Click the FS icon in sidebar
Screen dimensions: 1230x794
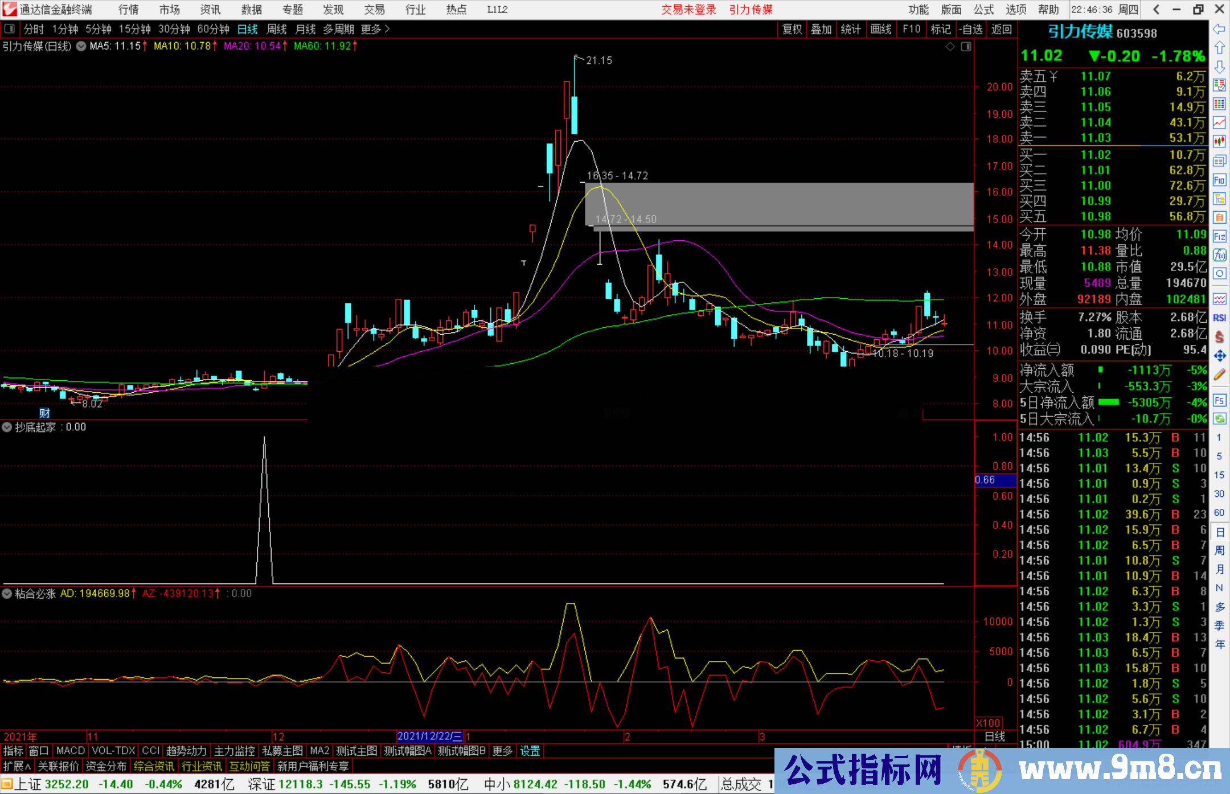[1219, 400]
